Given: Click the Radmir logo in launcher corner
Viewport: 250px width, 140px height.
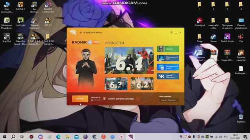Looking at the screenshot, I should point(72,32).
